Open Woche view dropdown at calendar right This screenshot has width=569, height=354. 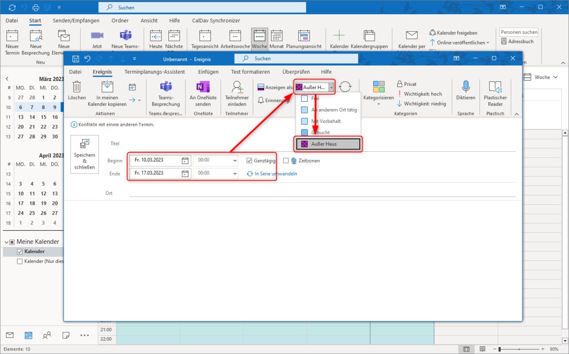click(x=556, y=77)
